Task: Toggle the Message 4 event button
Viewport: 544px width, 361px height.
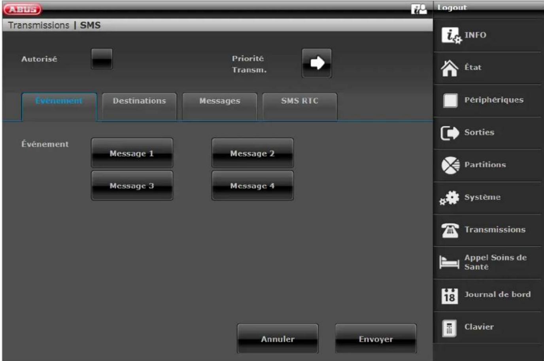Action: pyautogui.click(x=252, y=186)
